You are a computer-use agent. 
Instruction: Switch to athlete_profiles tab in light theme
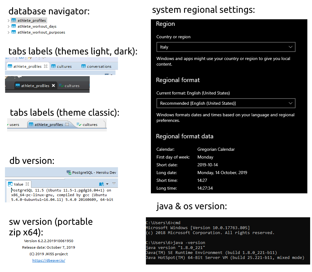27,66
